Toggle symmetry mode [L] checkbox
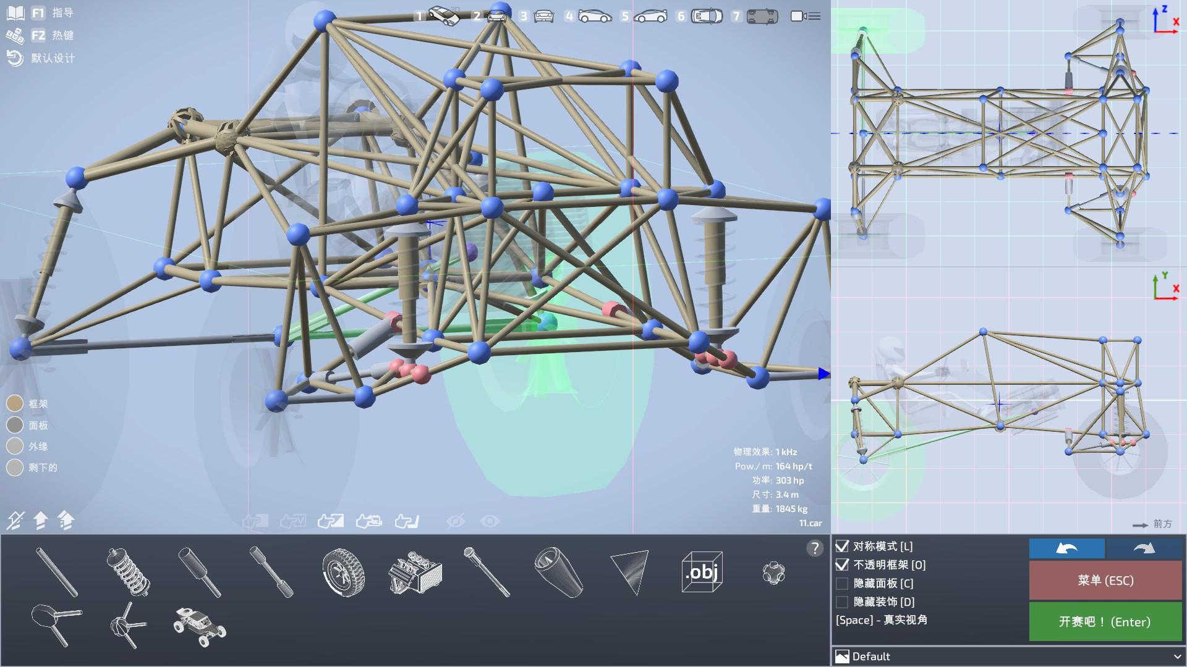The image size is (1187, 667). click(x=842, y=546)
